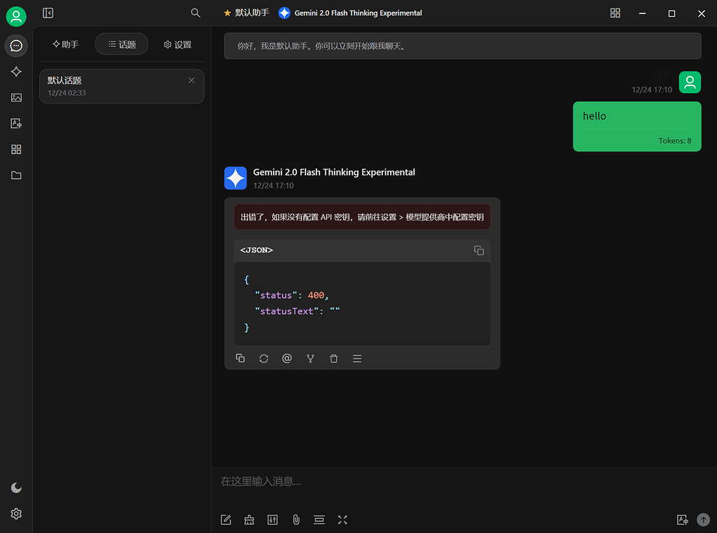Click the Gemini model avatar in message

235,178
